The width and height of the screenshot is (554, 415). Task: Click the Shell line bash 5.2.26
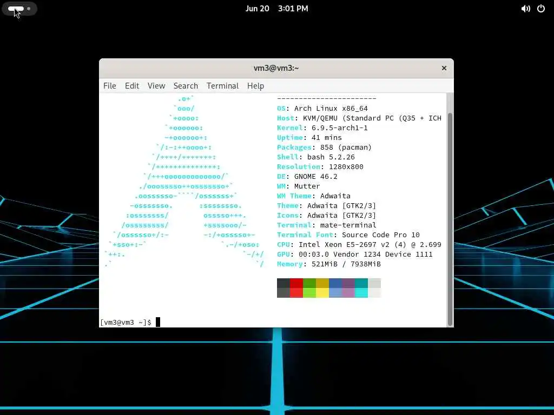coord(315,157)
